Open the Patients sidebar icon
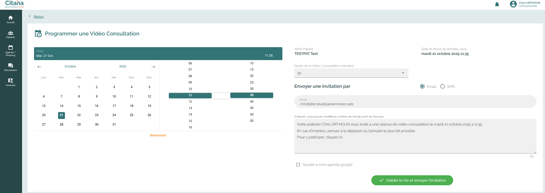The image size is (545, 193). click(11, 33)
